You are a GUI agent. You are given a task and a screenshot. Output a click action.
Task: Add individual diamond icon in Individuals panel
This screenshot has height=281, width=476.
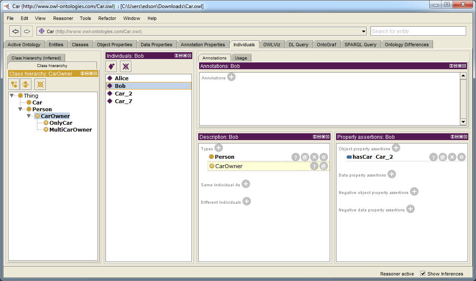tap(111, 66)
